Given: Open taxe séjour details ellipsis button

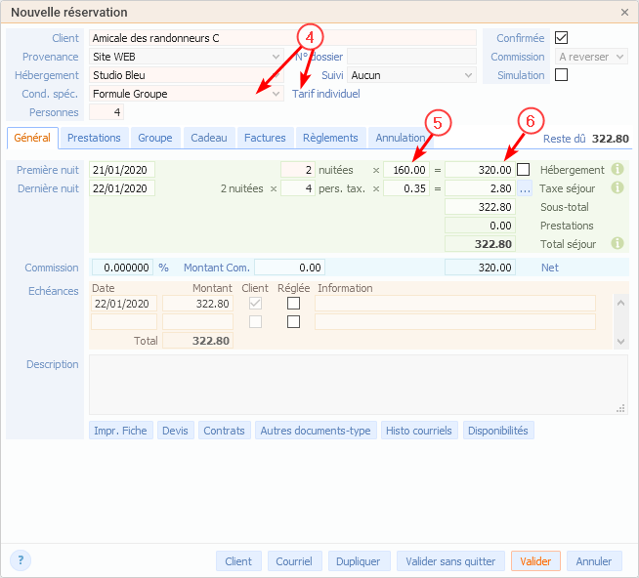Looking at the screenshot, I should click(525, 188).
